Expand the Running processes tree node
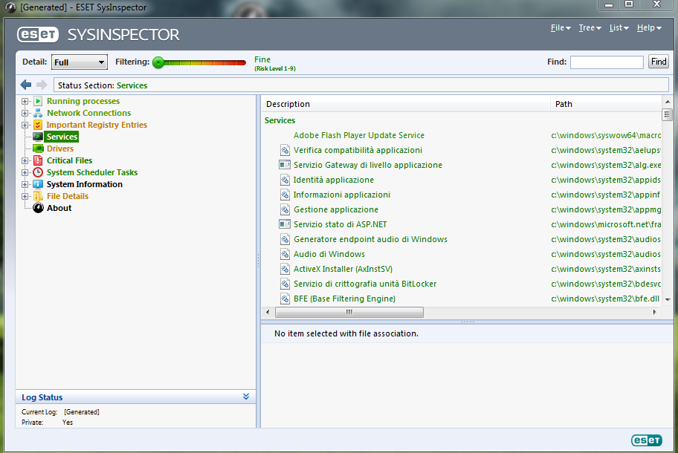Viewport: 678px width, 453px height. point(25,102)
